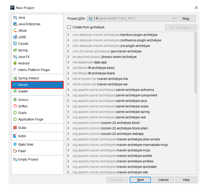Viewport: 206px width, 187px height.
Task: Expand net.databinder data-app entry
Action: (x=68, y=62)
